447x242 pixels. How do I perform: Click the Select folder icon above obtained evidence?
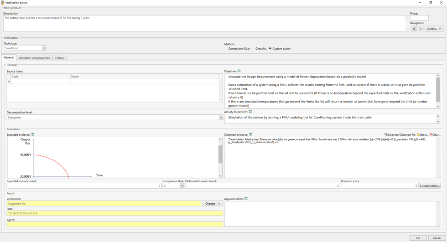[x=418, y=135]
